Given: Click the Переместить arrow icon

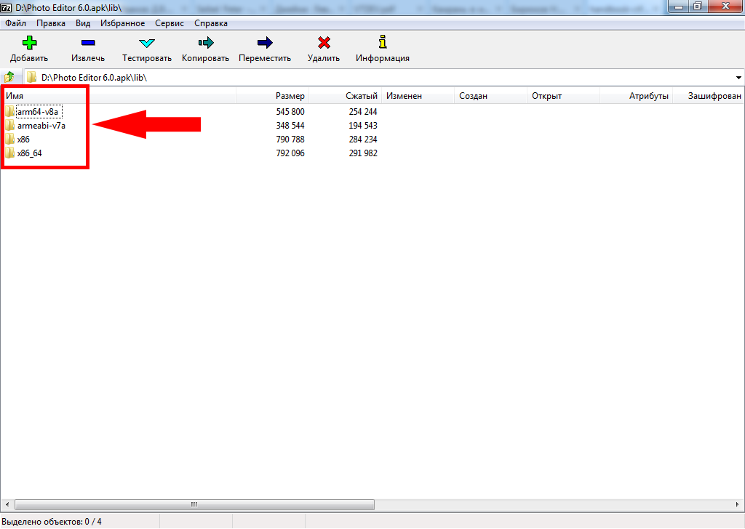Looking at the screenshot, I should tap(265, 43).
